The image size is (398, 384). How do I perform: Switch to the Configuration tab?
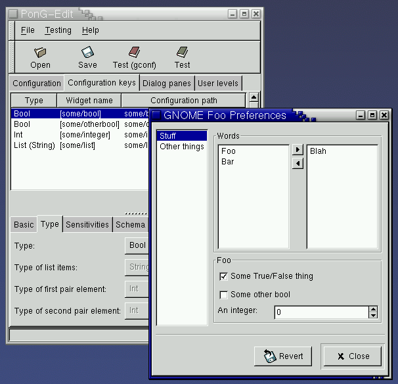point(37,84)
